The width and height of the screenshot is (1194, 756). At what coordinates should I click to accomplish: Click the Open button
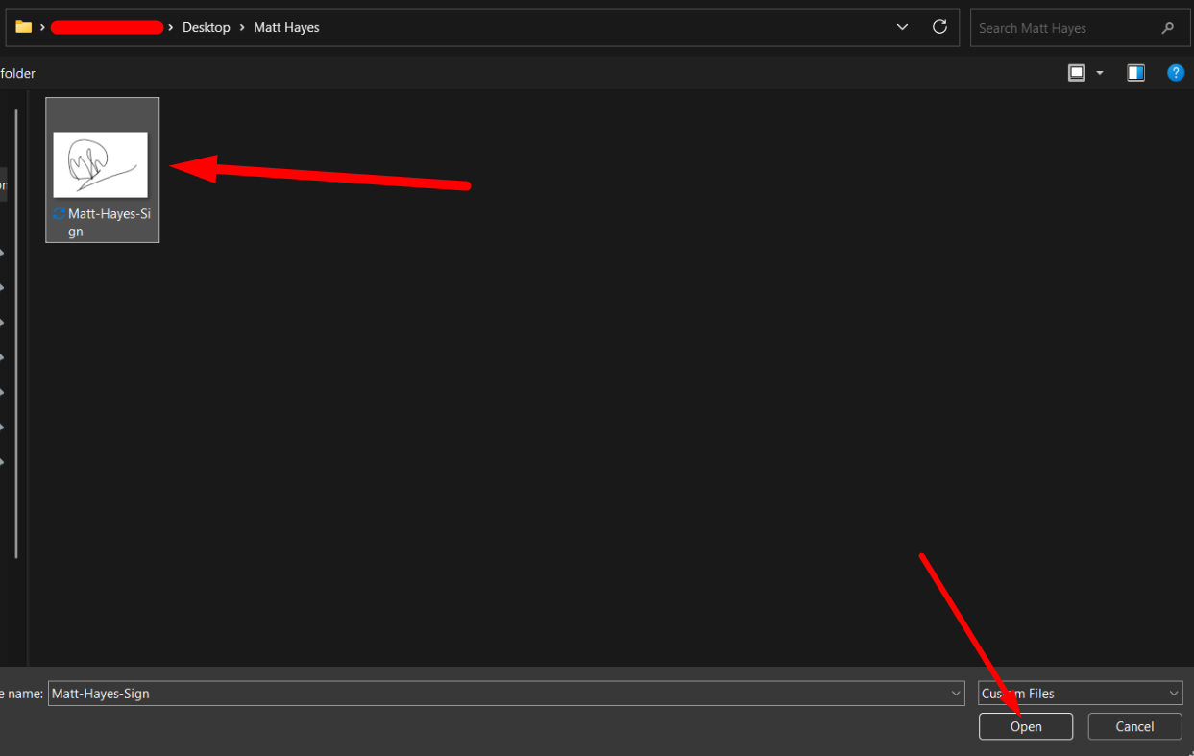tap(1025, 726)
